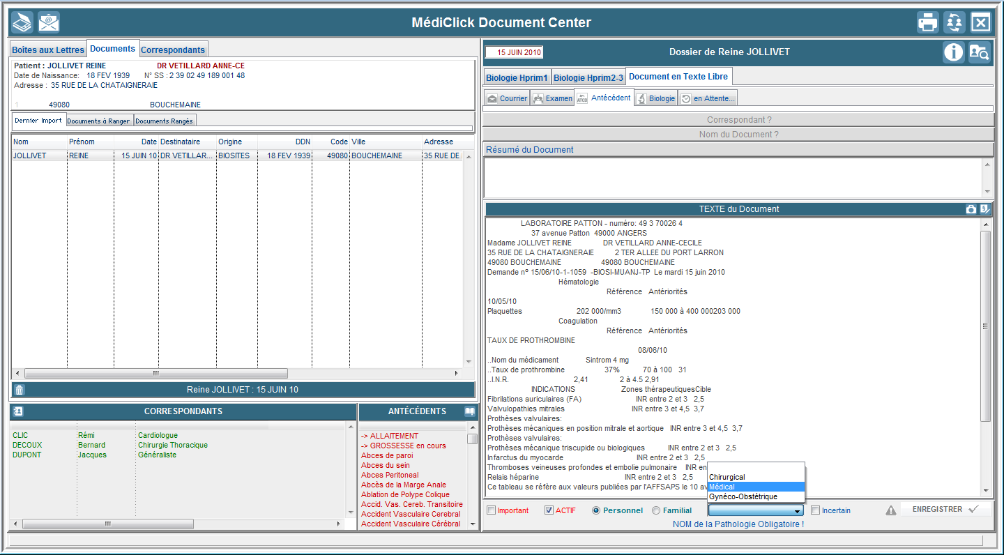Click the trash icon beside Reine JOLLIVET bar
Image resolution: width=1004 pixels, height=555 pixels.
coord(20,390)
